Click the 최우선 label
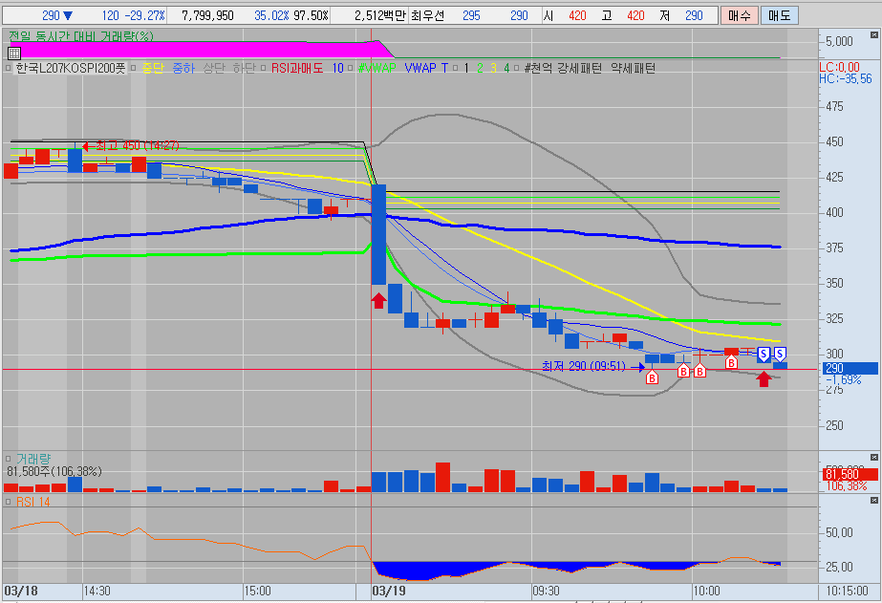882x603 pixels. click(427, 15)
